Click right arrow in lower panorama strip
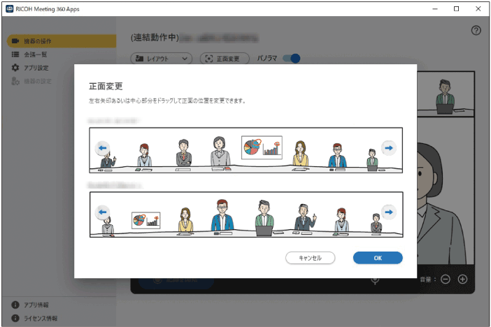Viewport: 491px width, 327px height. pyautogui.click(x=389, y=212)
